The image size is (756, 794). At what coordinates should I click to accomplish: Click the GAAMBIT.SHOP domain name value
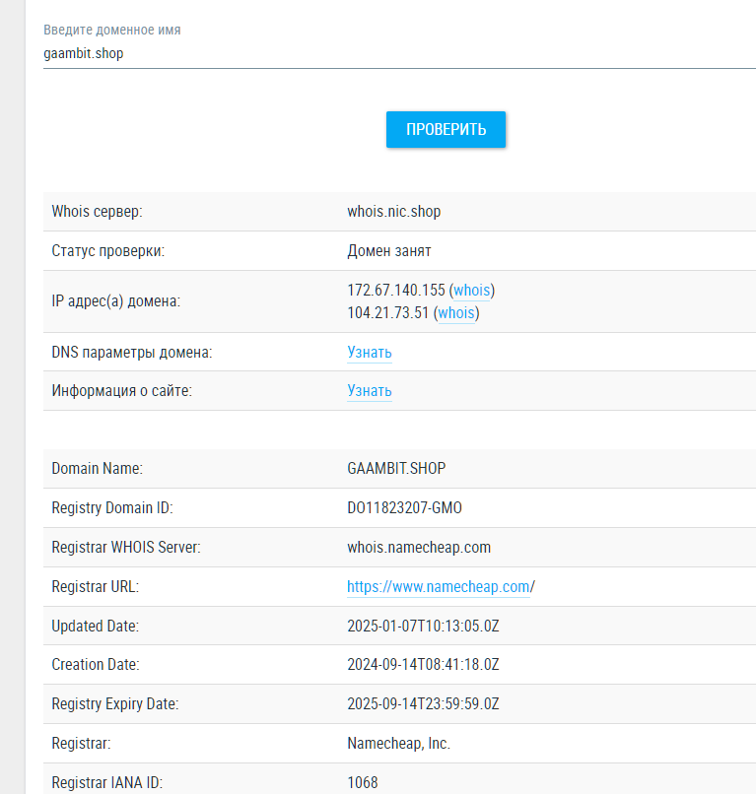pyautogui.click(x=396, y=468)
